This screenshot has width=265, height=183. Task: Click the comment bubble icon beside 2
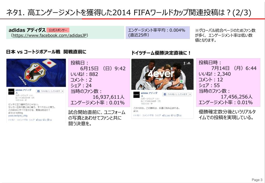tap(44, 120)
